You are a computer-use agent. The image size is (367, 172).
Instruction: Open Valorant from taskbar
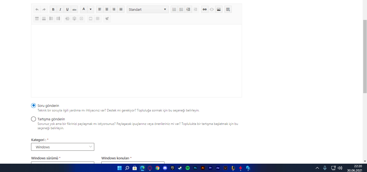225,168
